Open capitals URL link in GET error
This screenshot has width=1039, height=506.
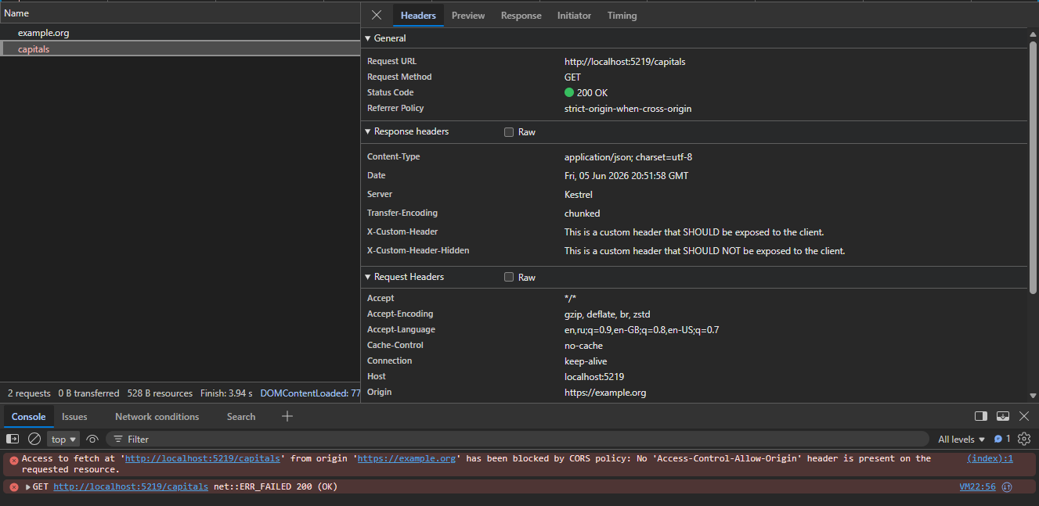(131, 486)
